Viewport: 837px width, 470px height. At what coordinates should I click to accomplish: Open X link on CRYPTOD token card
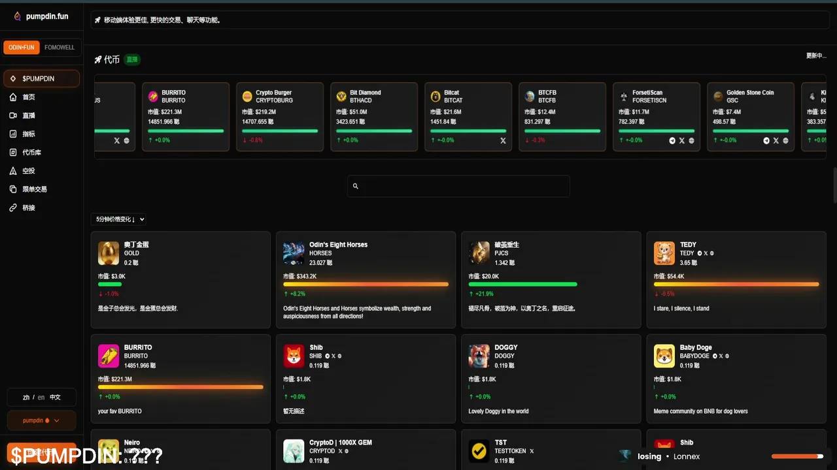click(x=341, y=451)
